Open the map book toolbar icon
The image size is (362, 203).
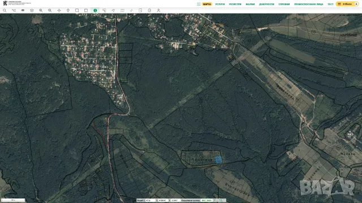click(x=122, y=10)
